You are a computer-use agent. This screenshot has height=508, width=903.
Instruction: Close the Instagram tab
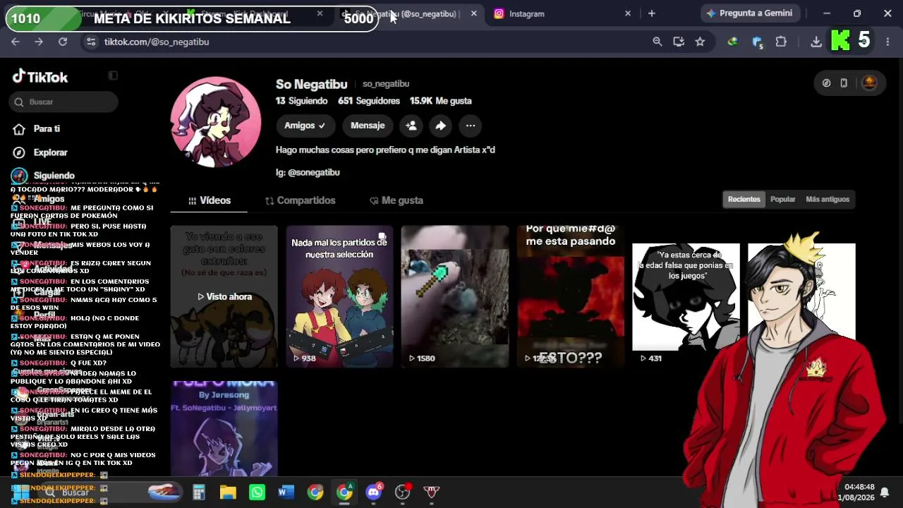pyautogui.click(x=628, y=13)
